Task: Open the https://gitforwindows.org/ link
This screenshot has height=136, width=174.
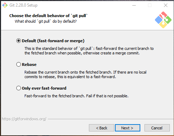Action: [24, 119]
